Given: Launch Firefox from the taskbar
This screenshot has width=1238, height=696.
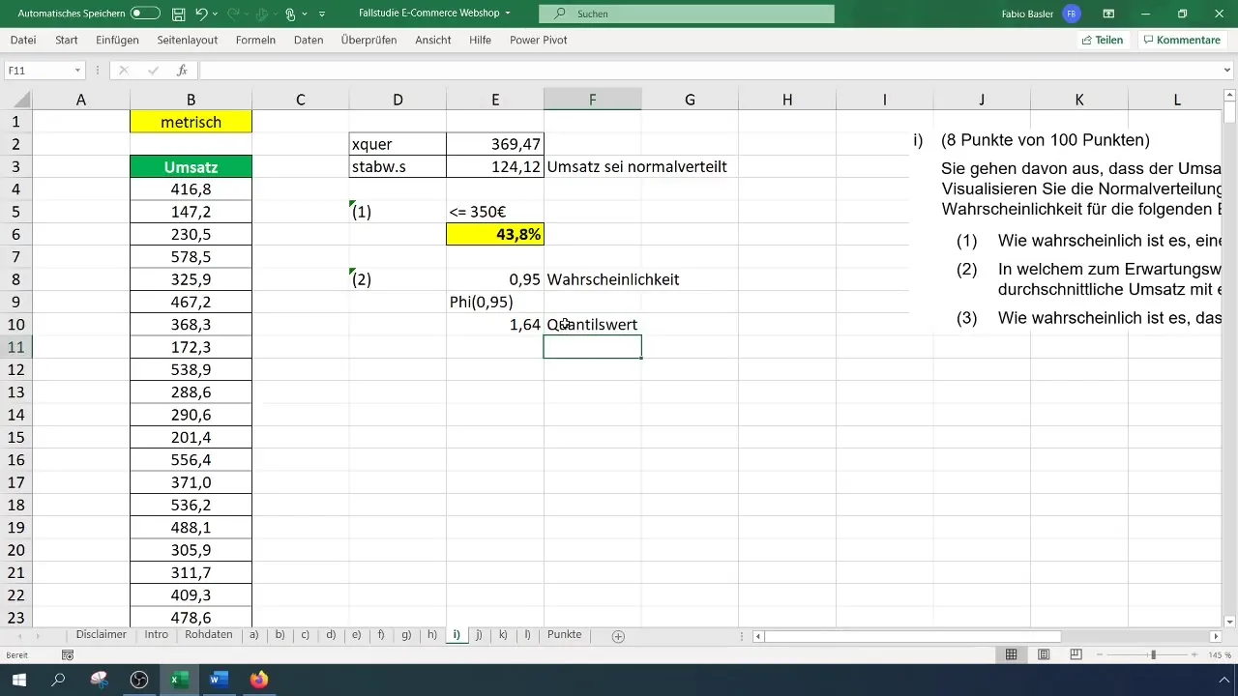Looking at the screenshot, I should click(x=258, y=680).
